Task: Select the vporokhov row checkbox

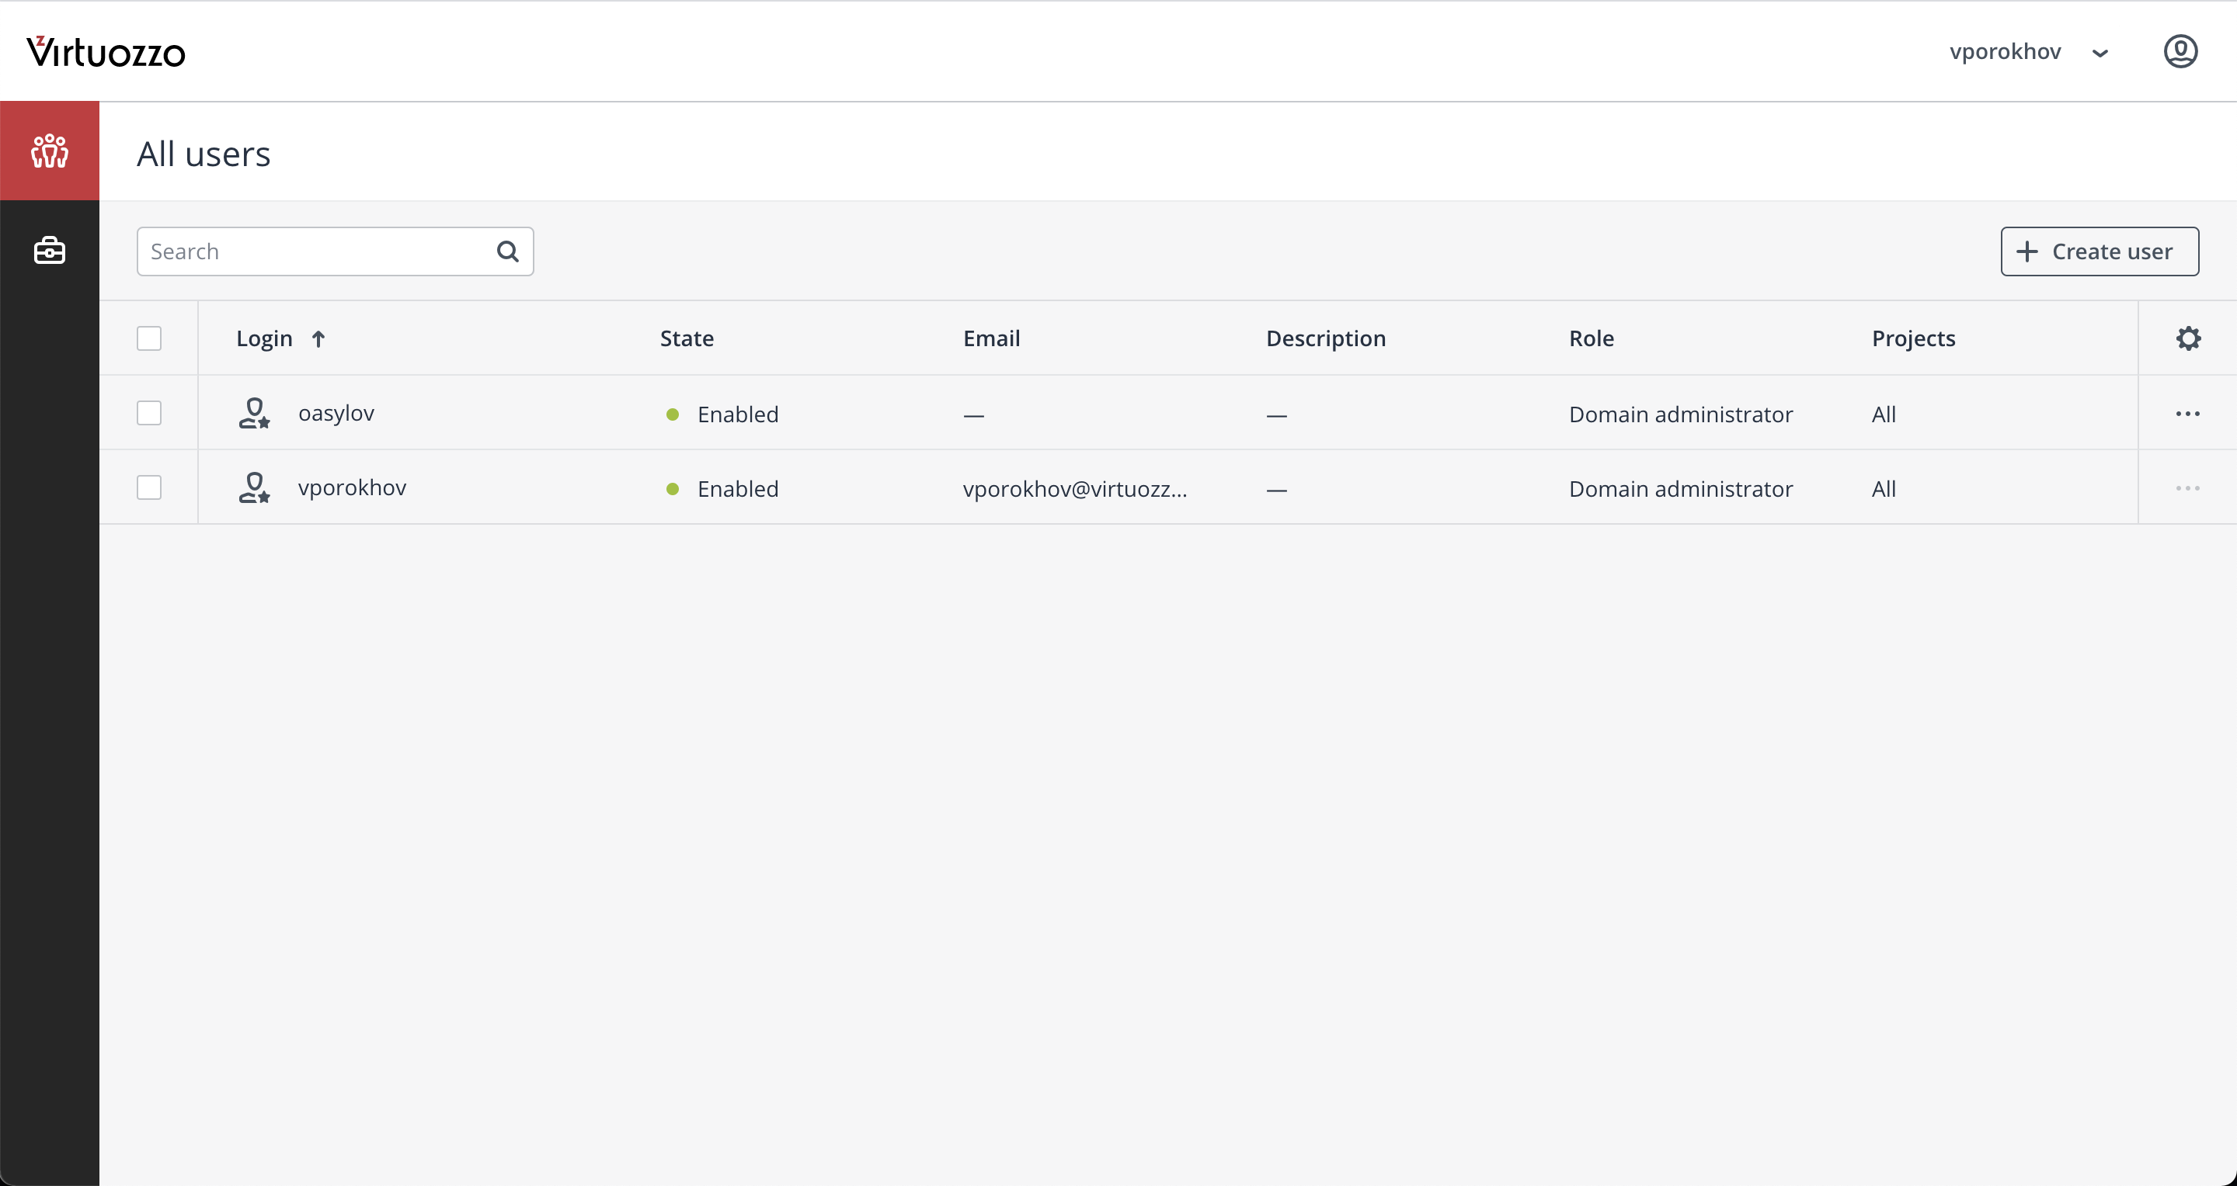Action: pos(149,487)
